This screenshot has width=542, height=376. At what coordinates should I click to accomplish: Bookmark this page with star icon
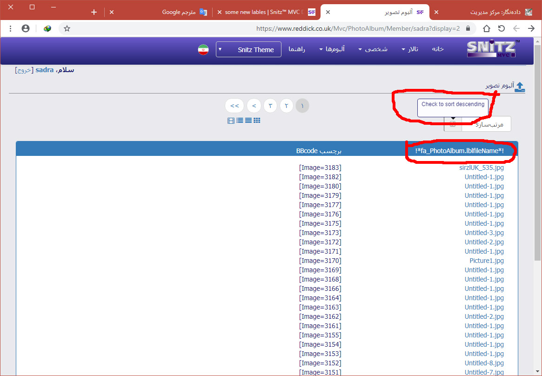(x=67, y=28)
